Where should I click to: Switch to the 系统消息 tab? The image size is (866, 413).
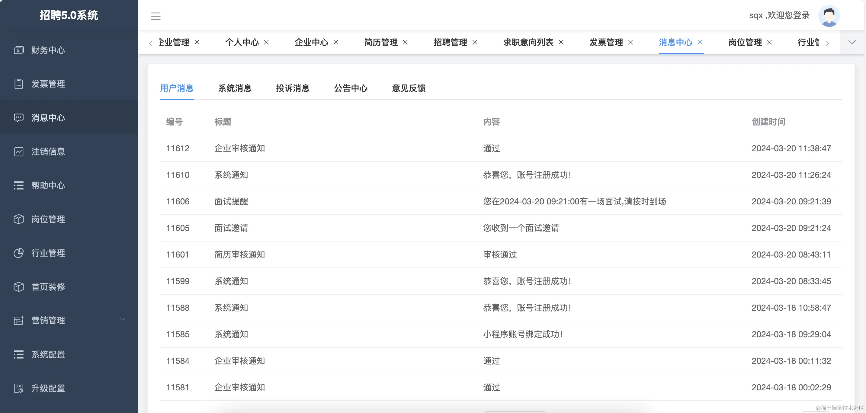235,88
